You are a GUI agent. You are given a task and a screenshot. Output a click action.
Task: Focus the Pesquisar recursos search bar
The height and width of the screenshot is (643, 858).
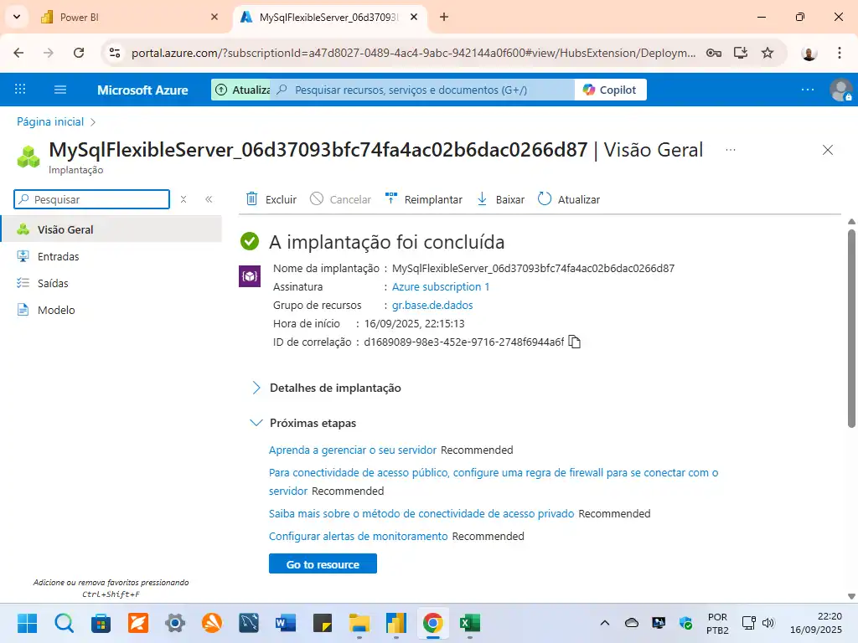coord(422,90)
